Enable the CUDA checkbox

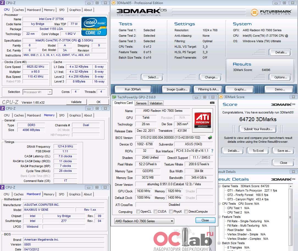pos(156,212)
